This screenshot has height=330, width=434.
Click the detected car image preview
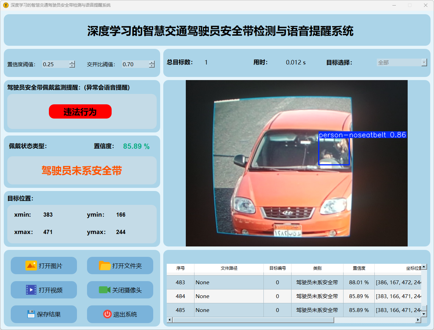(296, 163)
